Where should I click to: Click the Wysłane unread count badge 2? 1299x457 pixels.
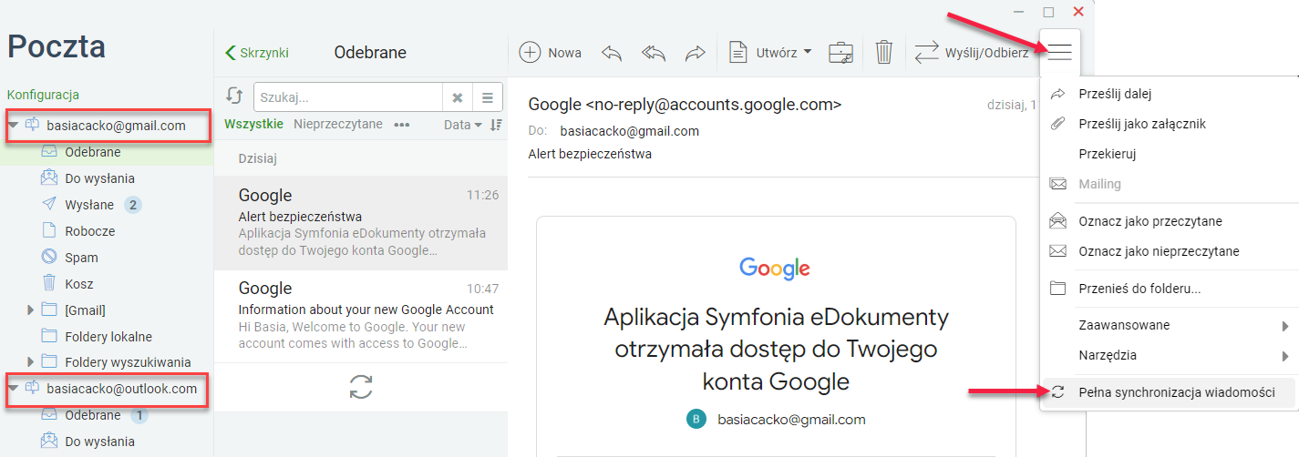(x=132, y=205)
